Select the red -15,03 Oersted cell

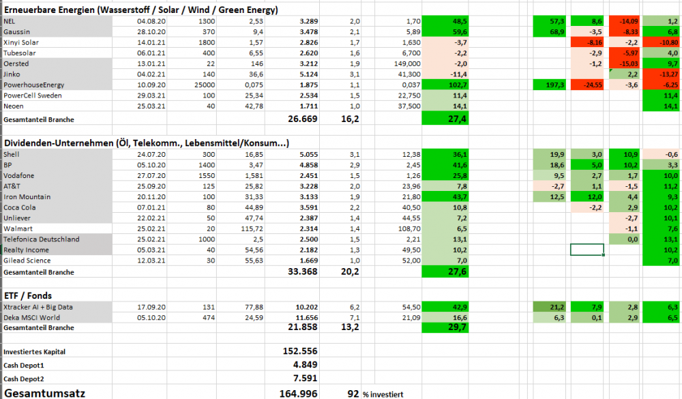[x=625, y=63]
